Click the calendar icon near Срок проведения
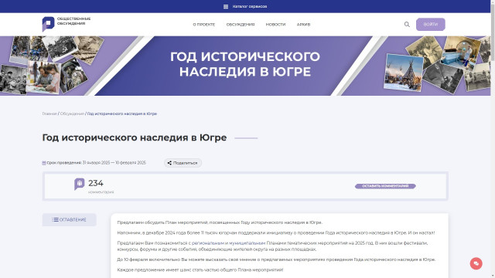The height and width of the screenshot is (278, 495). pyautogui.click(x=44, y=163)
